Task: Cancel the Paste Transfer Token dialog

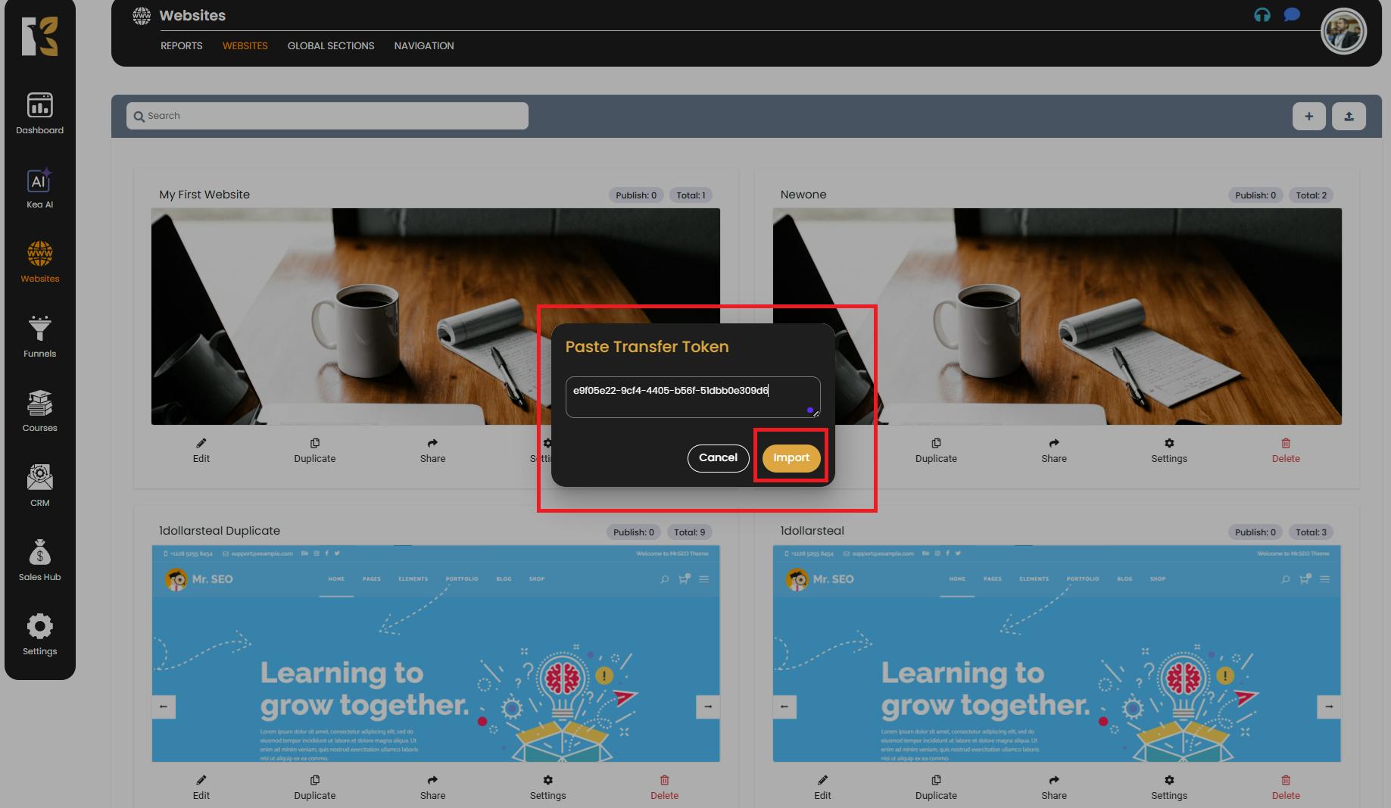Action: tap(718, 457)
